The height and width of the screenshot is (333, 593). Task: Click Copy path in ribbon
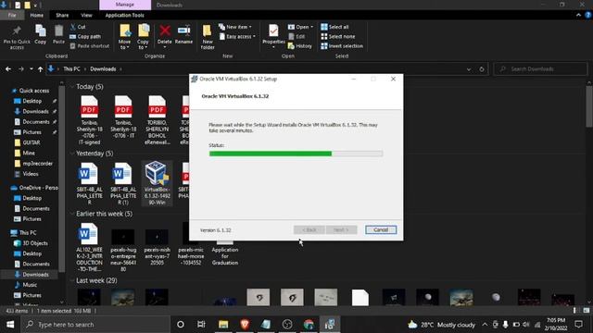[85, 37]
